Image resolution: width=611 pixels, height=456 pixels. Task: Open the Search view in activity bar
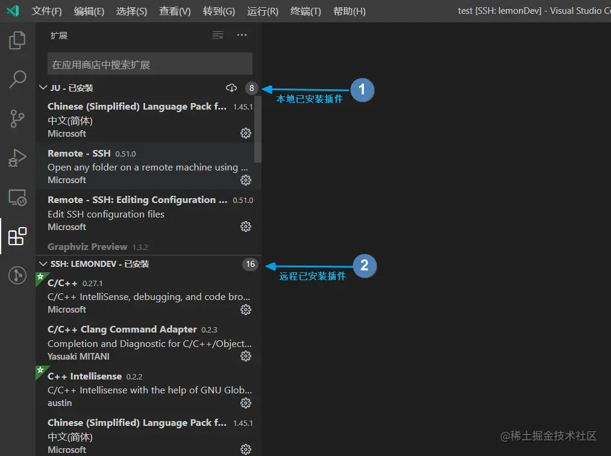17,80
